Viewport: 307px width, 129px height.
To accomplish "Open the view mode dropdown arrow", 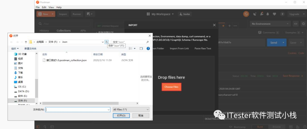I will click(x=135, y=49).
